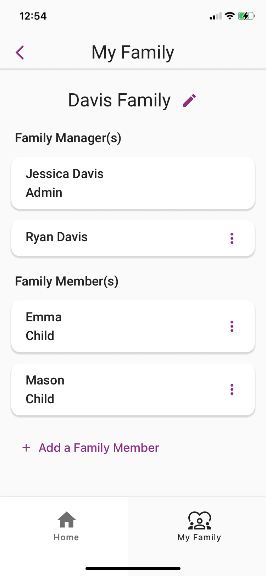Image resolution: width=266 pixels, height=576 pixels.
Task: Open Emma's three-dot options menu
Action: pyautogui.click(x=232, y=326)
